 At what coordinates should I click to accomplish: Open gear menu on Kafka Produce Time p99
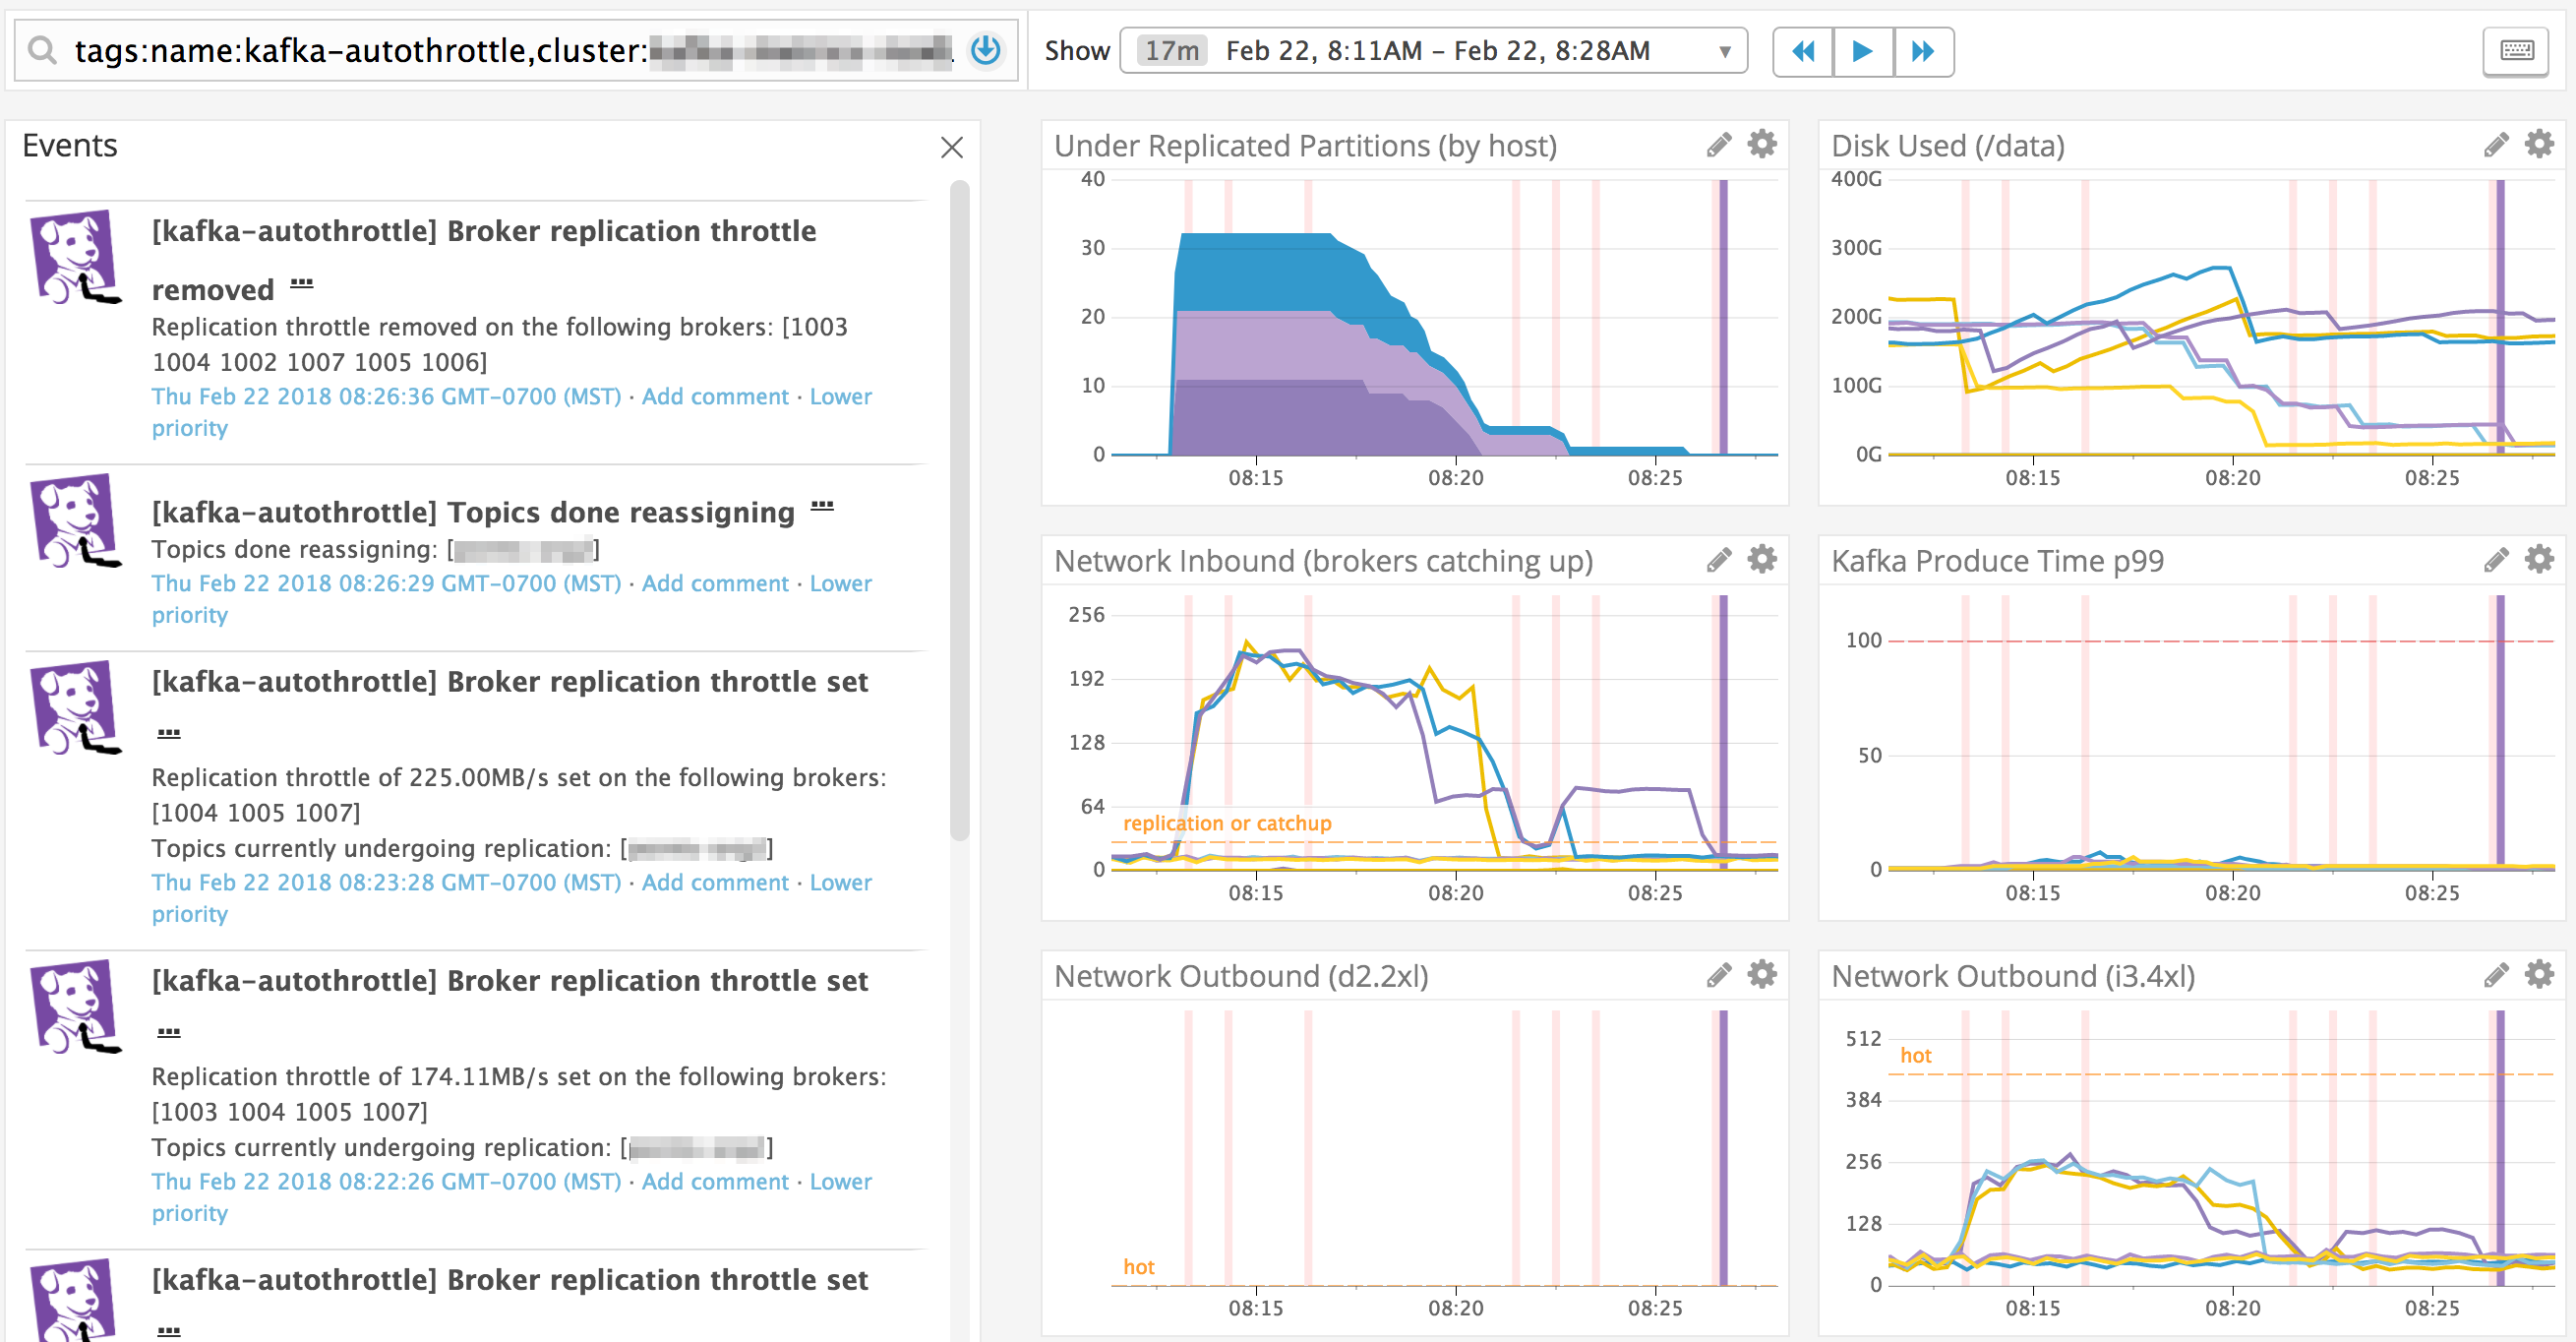[2538, 560]
